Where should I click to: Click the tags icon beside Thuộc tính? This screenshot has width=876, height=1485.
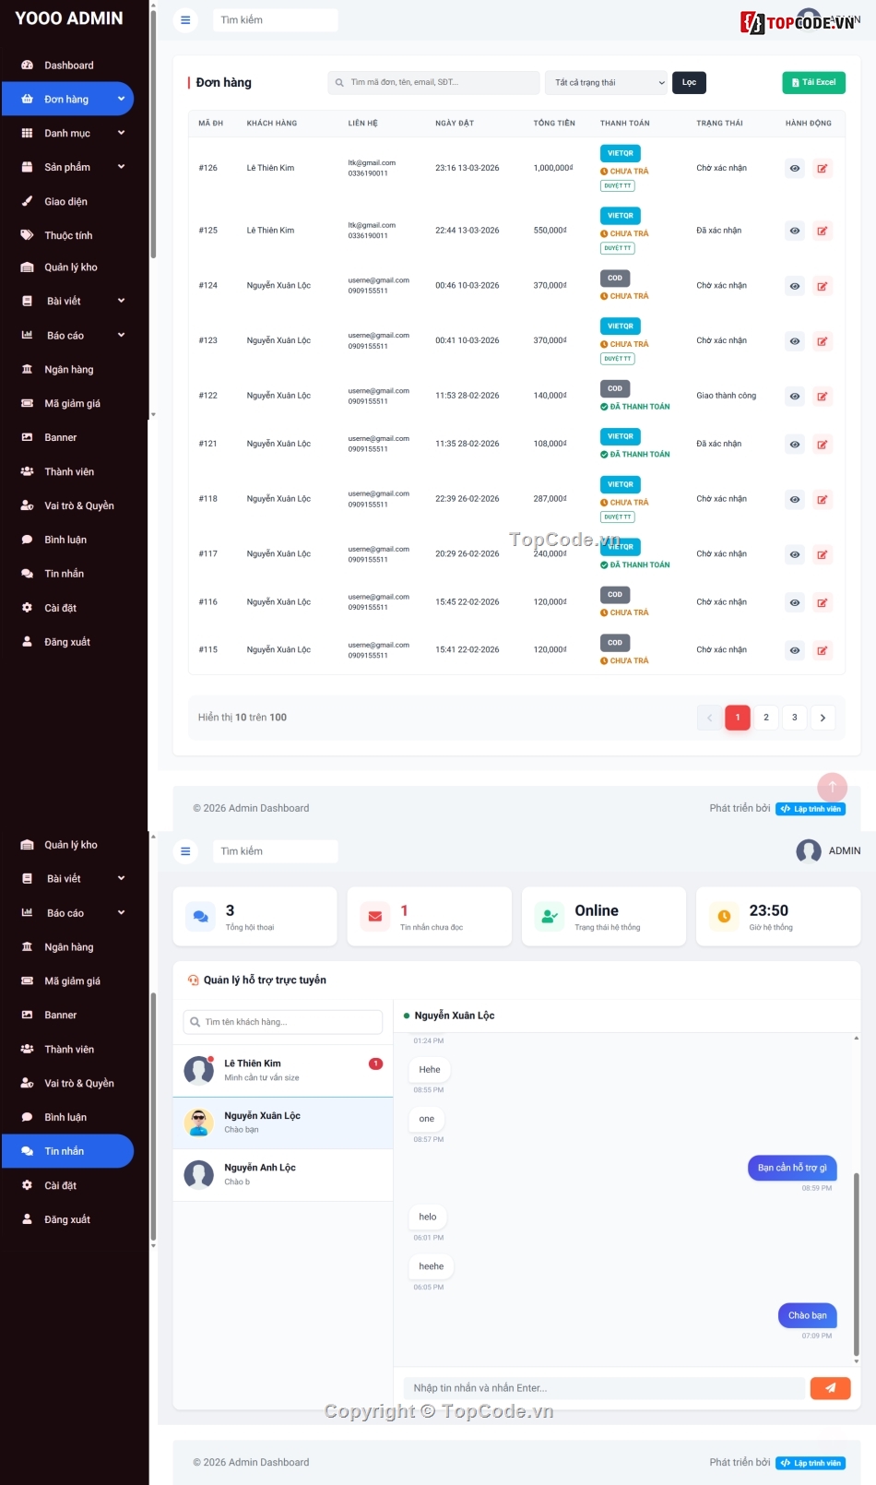(x=27, y=235)
